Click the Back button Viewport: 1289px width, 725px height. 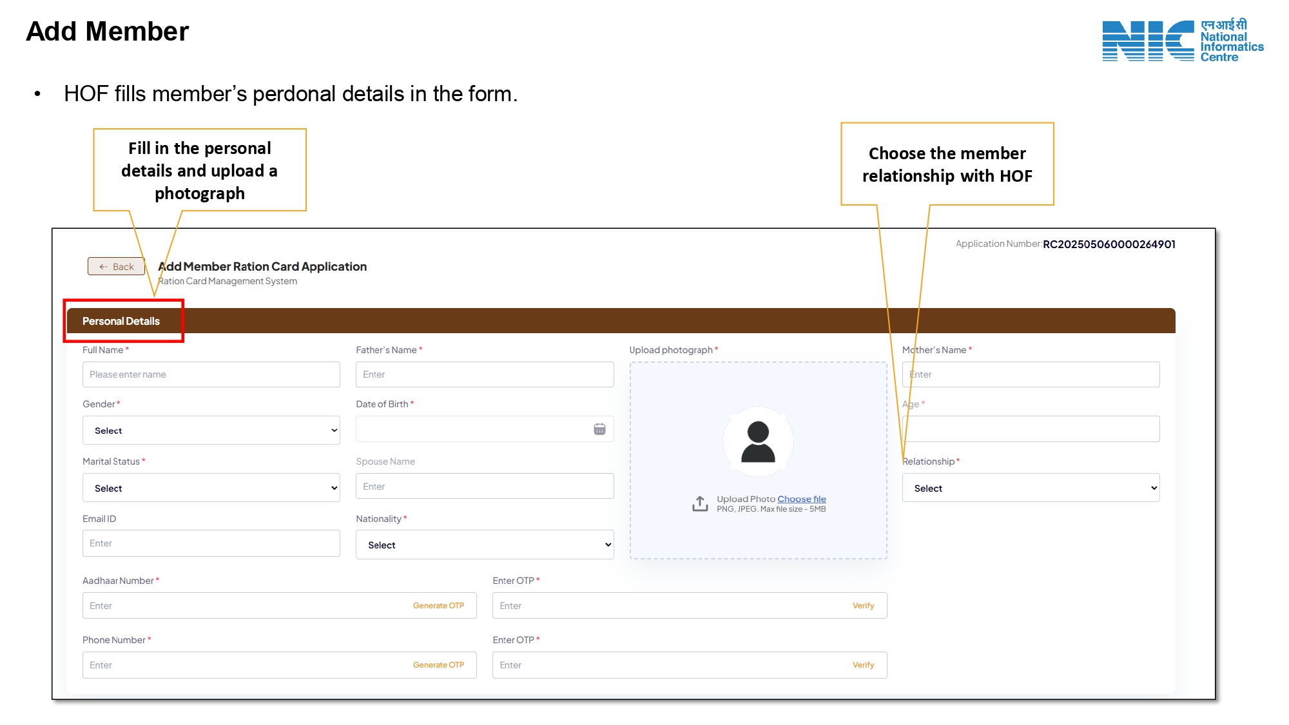pyautogui.click(x=116, y=266)
